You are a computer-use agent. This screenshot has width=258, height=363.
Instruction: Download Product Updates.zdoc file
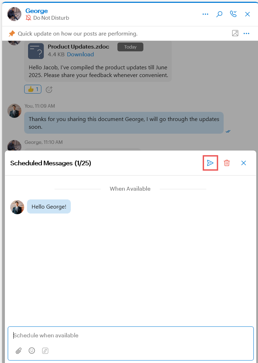click(80, 54)
